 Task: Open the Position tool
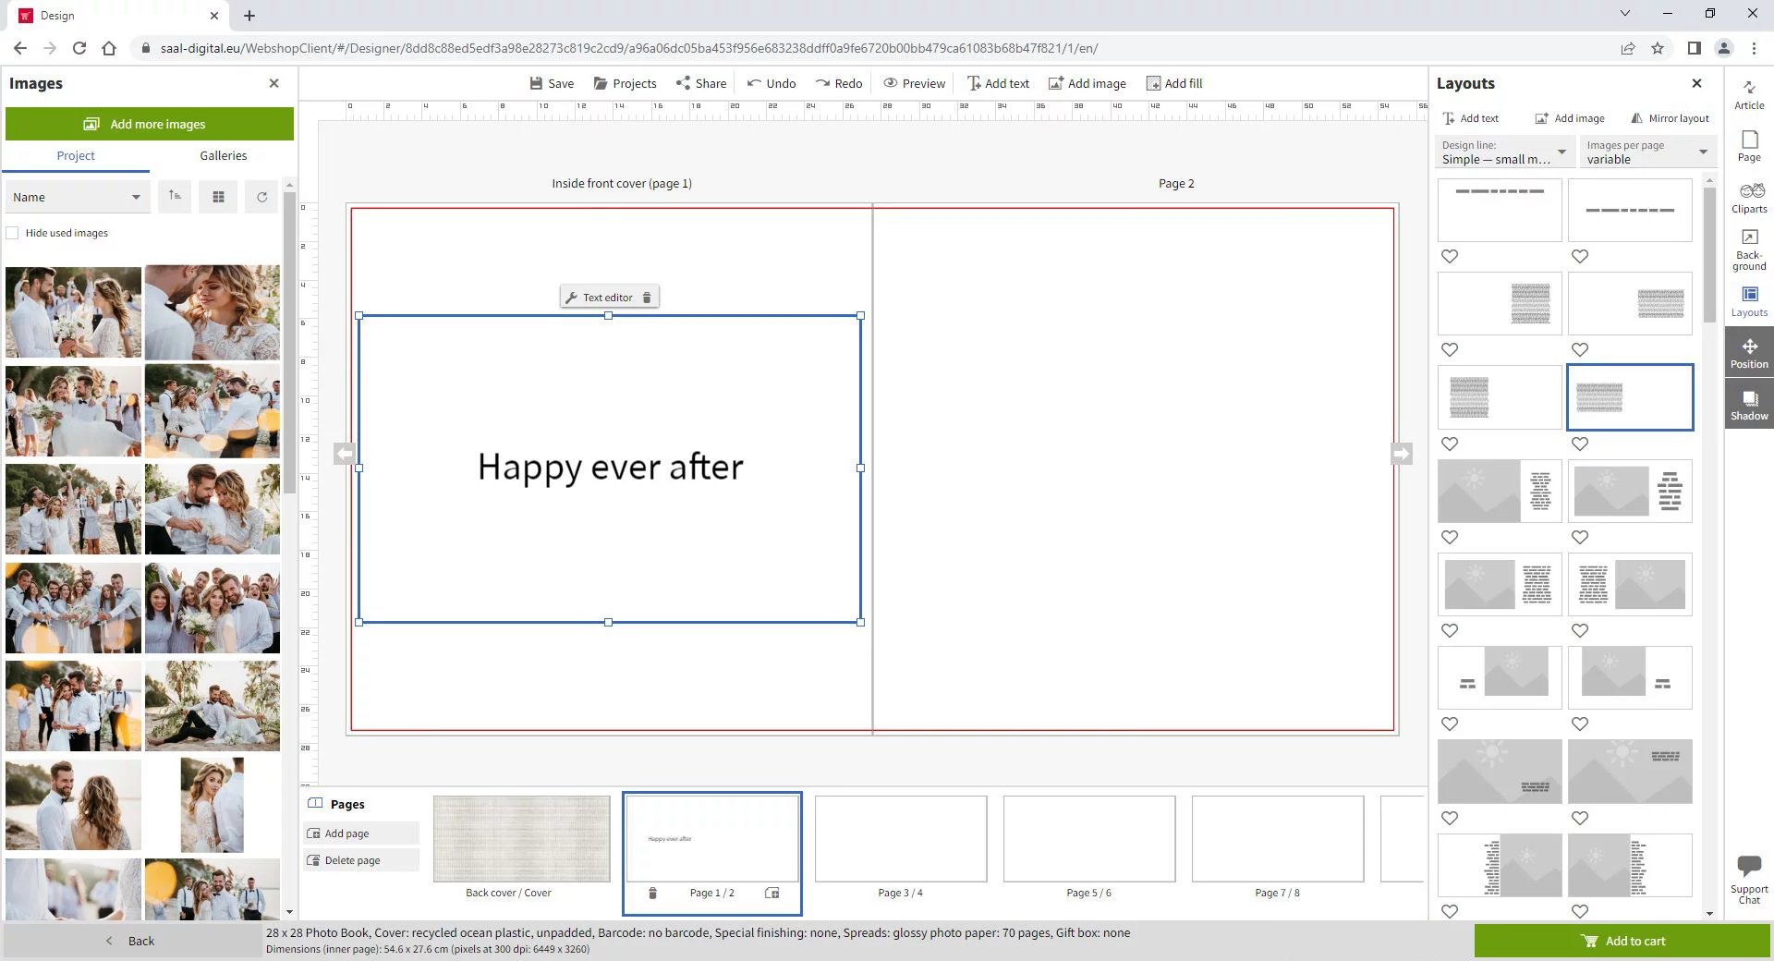[1748, 353]
